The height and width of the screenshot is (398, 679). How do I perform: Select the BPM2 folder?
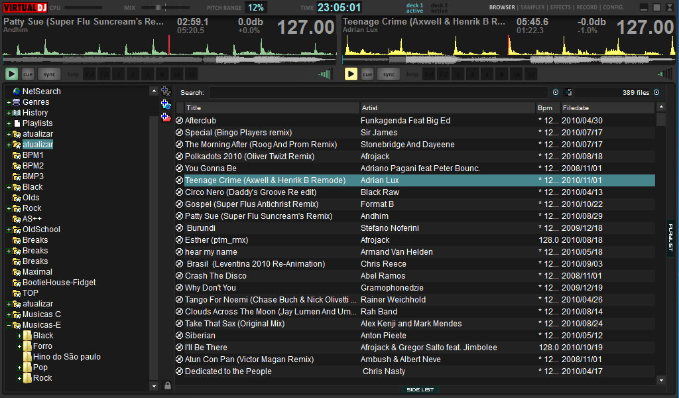[33, 166]
